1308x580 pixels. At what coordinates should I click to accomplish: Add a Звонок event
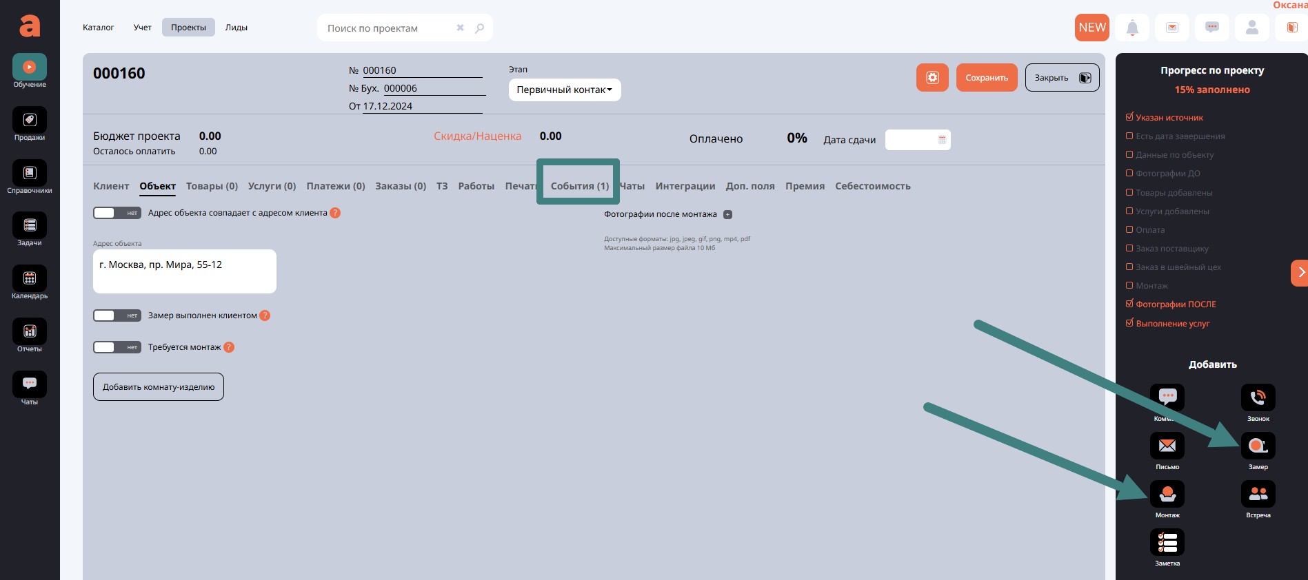tap(1258, 398)
